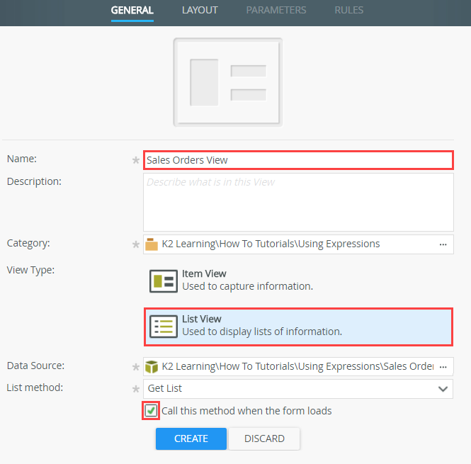Expand the List method Get List dropdown

pos(298,389)
